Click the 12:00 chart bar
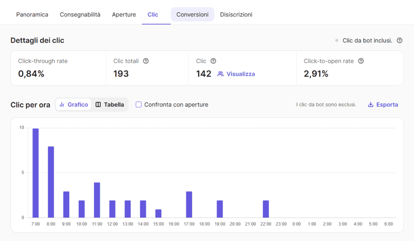This screenshot has width=414, height=241. click(112, 209)
